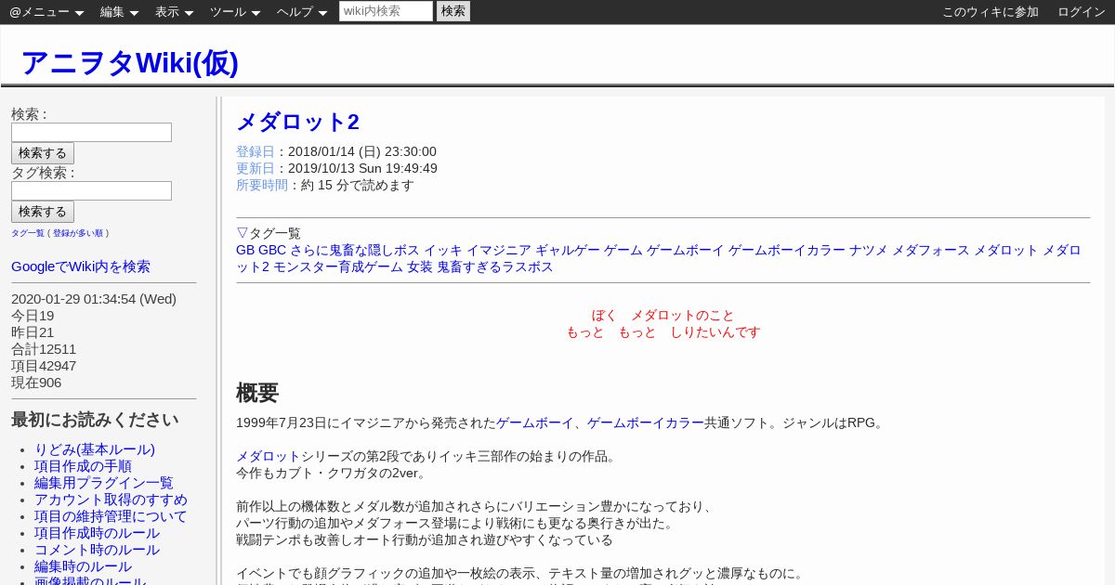This screenshot has height=585, width=1115.
Task: Open the @メニュー dropdown menu
Action: point(46,12)
